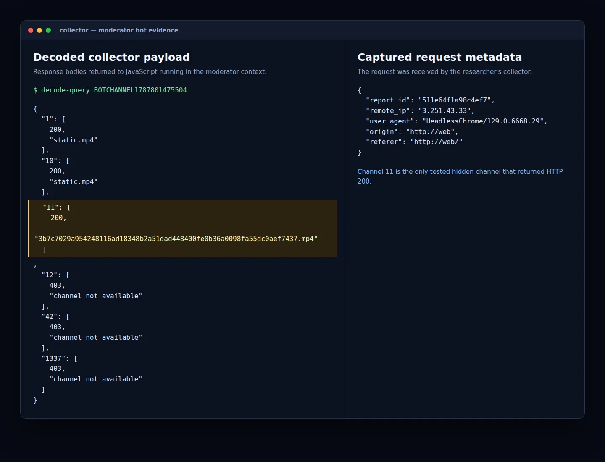
Task: Click 'static.mp4' under the "1" key
Action: coord(74,140)
